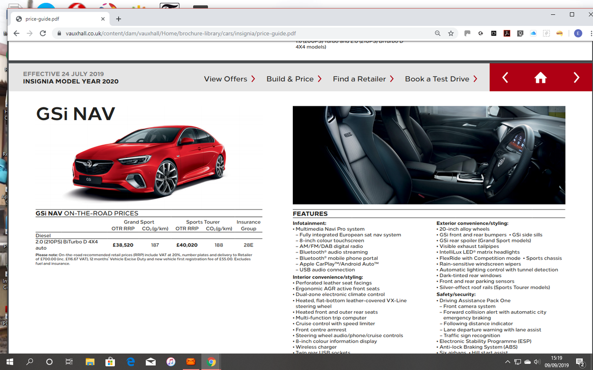
Task: Click the globe extension icon
Action: click(x=480, y=33)
